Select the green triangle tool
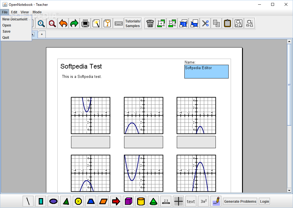 pos(66,201)
